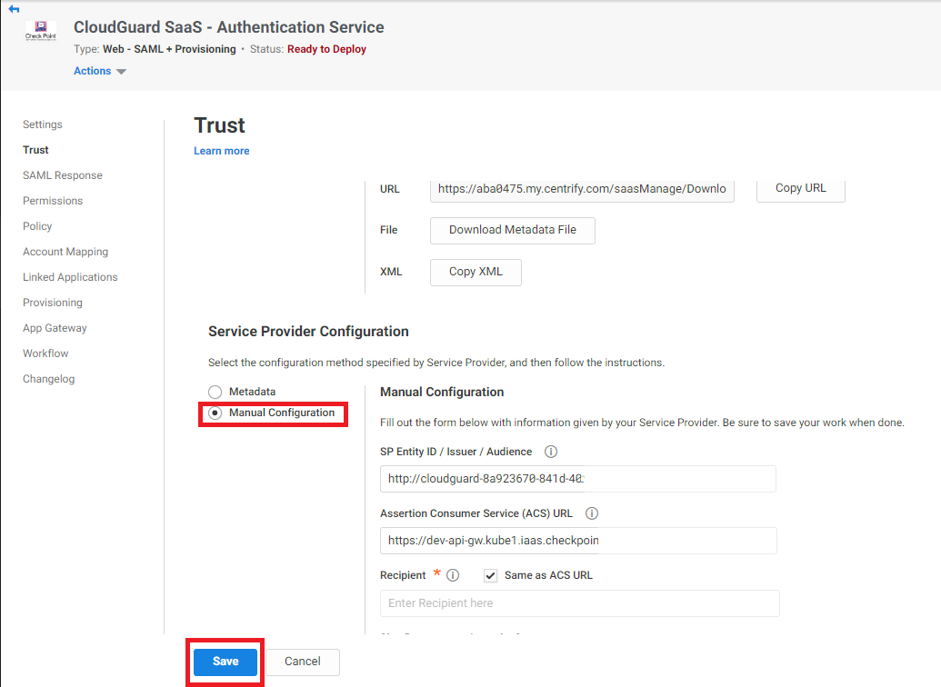The image size is (941, 687).
Task: Click info icon beside Recipient label
Action: coord(453,575)
